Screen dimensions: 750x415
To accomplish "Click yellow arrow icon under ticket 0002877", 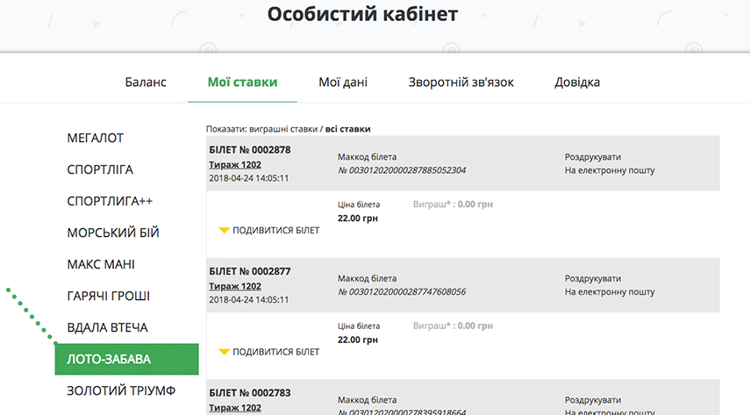I will pyautogui.click(x=224, y=353).
